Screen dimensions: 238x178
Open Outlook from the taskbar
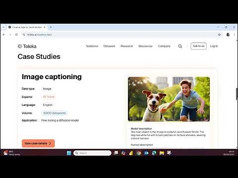(x=146, y=153)
